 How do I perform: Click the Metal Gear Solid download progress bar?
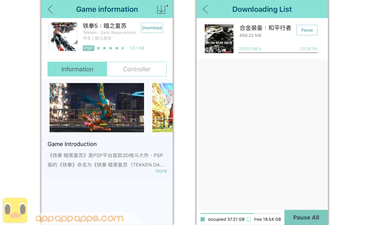[278, 52]
